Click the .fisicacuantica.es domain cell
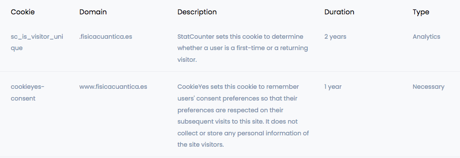460x158 pixels. pos(106,37)
